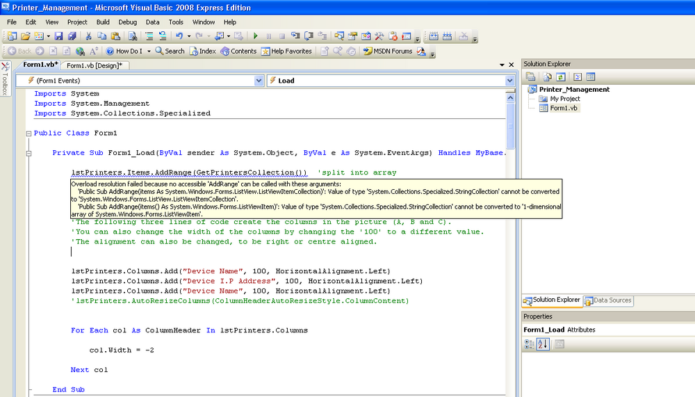This screenshot has width=695, height=397.
Task: Click the Help Favorites button
Action: pyautogui.click(x=286, y=51)
